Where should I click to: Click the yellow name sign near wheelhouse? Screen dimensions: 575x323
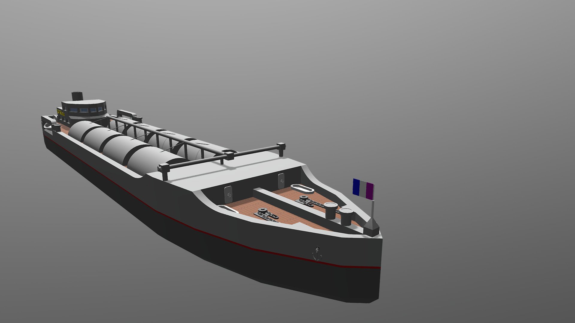[61, 113]
